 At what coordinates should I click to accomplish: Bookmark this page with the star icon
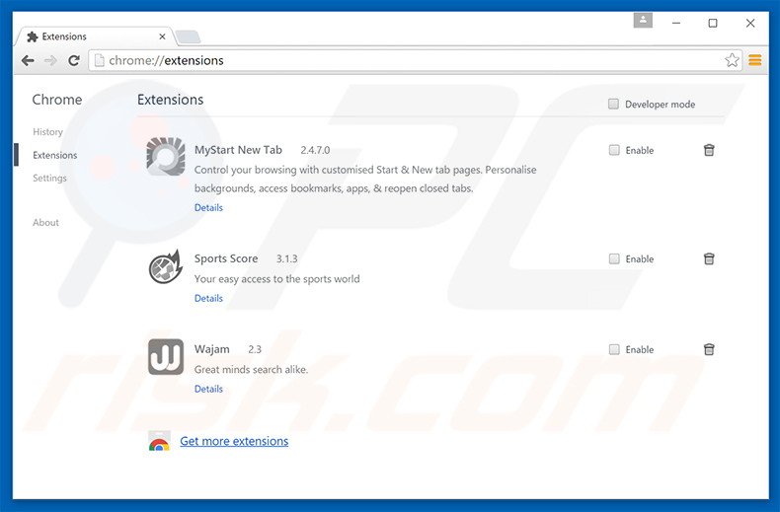(732, 60)
